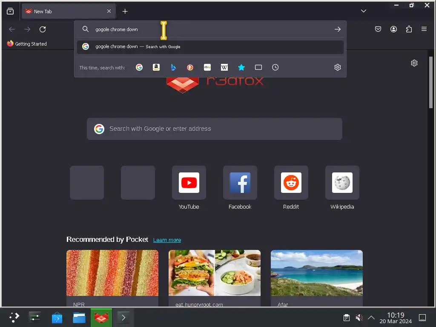Click the go arrow in address bar

(x=338, y=29)
